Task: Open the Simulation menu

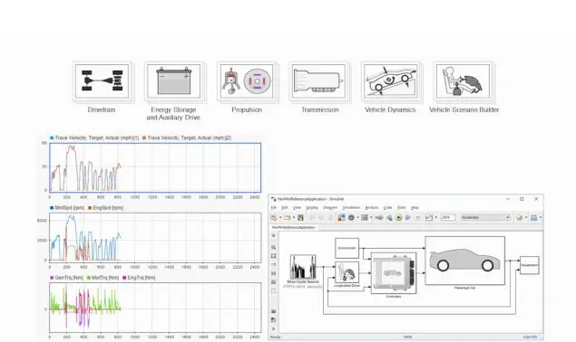Action: pos(351,208)
